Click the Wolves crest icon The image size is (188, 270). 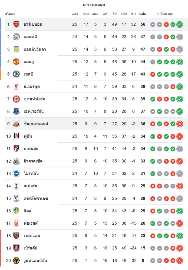click(16, 261)
